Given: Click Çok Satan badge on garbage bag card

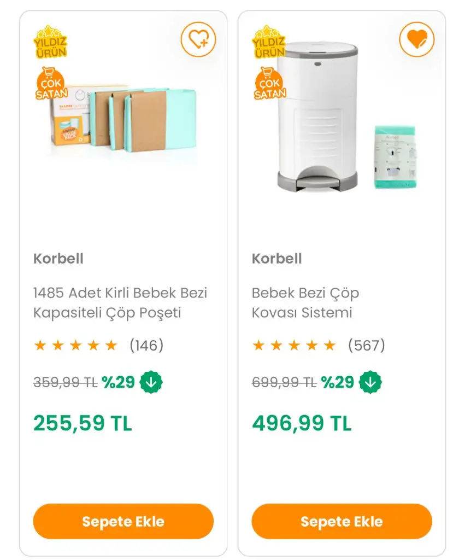Looking at the screenshot, I should tap(51, 84).
